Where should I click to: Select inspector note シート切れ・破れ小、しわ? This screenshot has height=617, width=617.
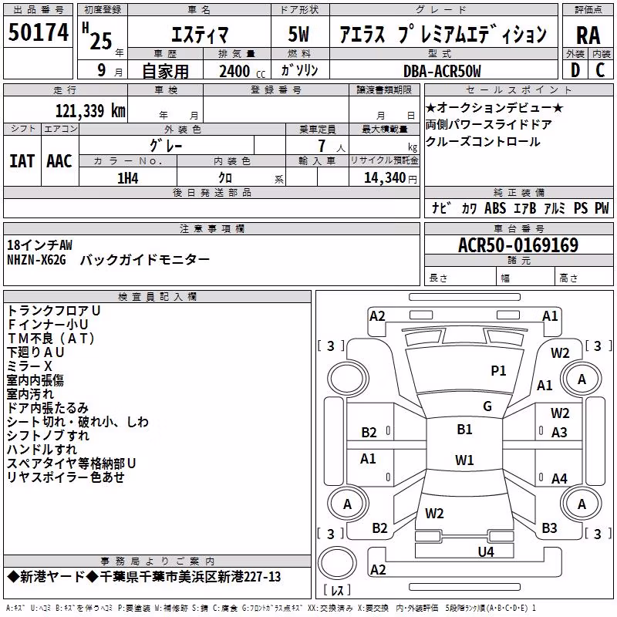pos(78,422)
